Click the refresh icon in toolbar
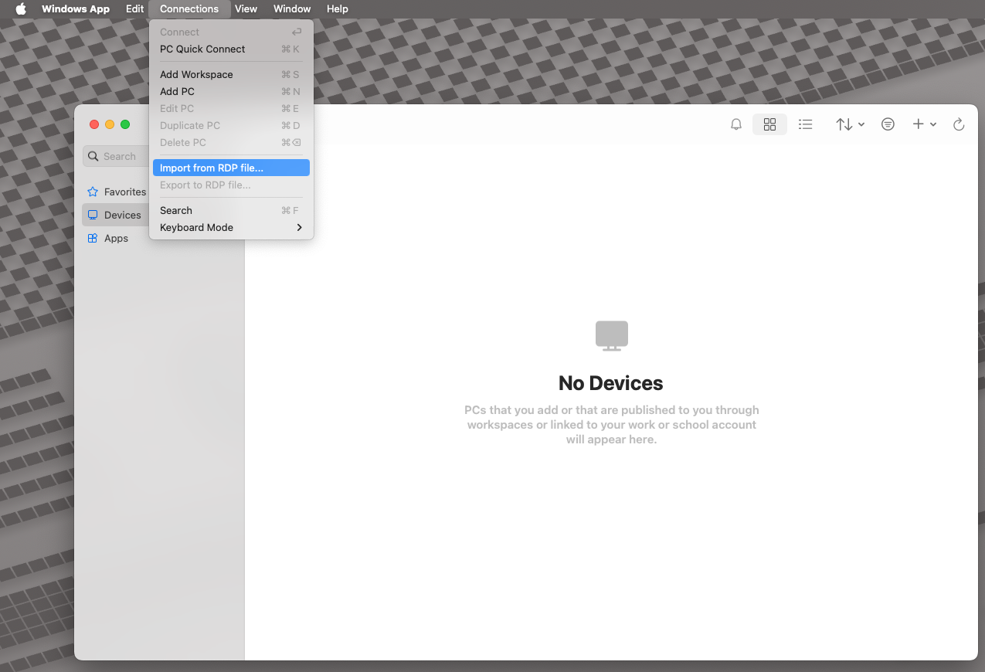The height and width of the screenshot is (672, 985). click(959, 124)
